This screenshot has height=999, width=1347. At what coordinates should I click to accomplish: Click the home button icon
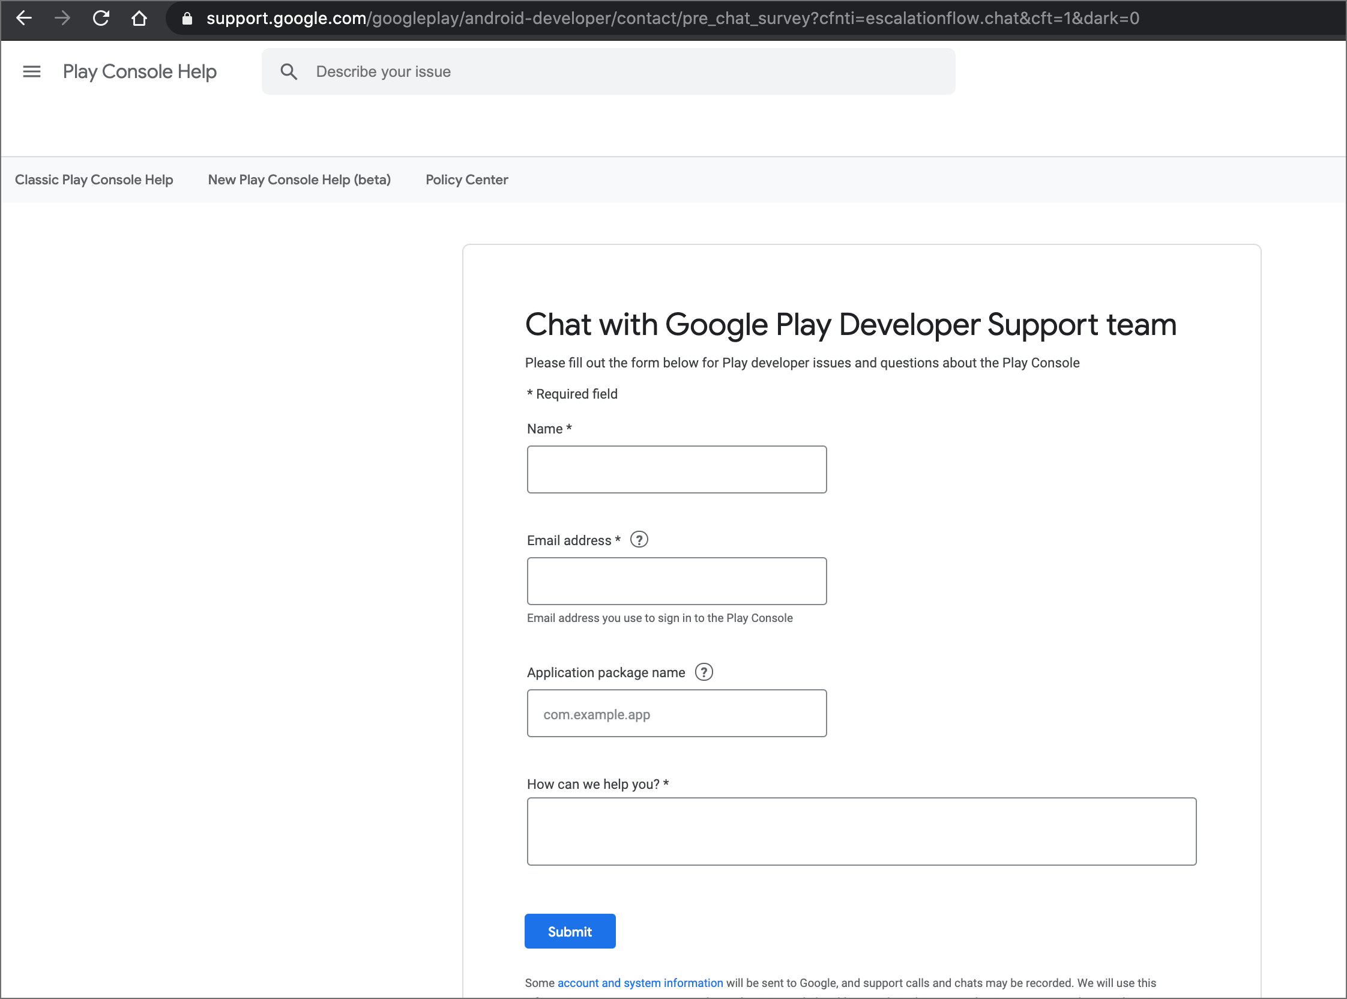(x=136, y=19)
